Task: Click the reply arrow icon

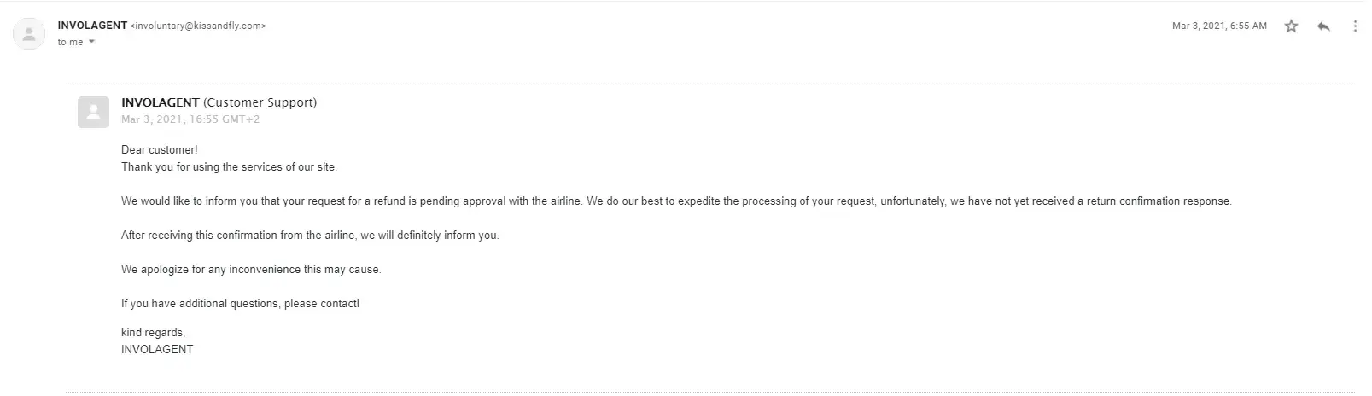Action: (x=1323, y=26)
